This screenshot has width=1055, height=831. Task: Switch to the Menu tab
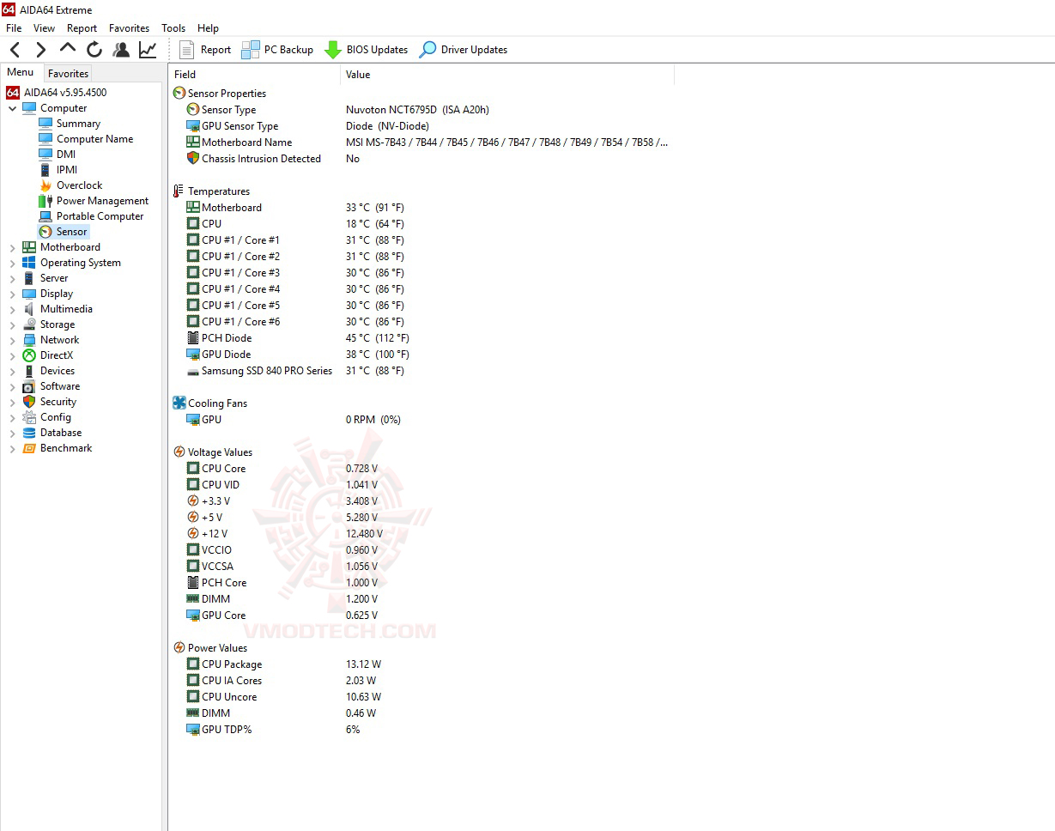[21, 73]
